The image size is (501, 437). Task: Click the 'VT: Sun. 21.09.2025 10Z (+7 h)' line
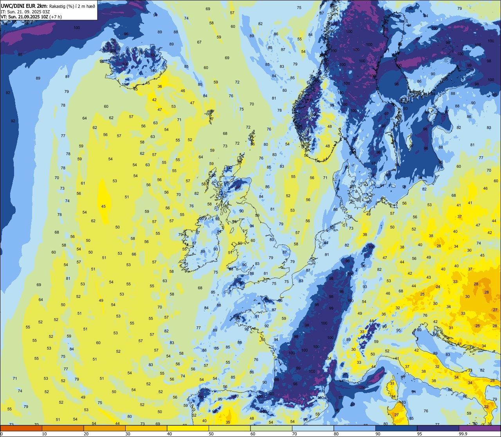[x=31, y=17]
